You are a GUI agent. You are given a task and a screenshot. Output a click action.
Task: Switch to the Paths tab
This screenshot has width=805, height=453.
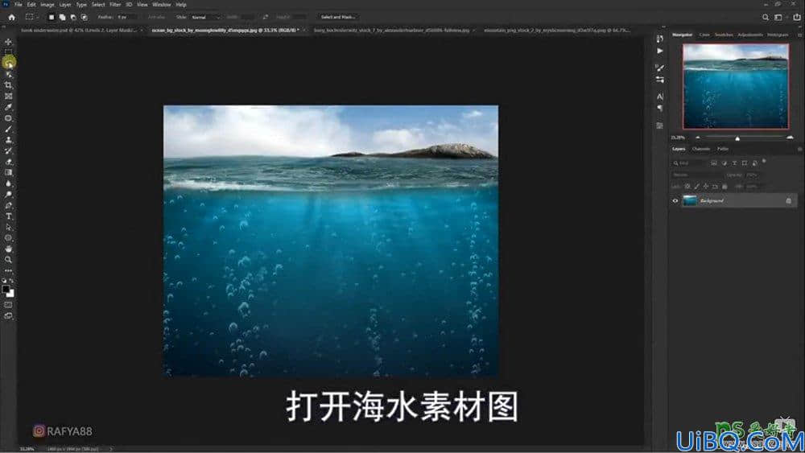pos(723,150)
